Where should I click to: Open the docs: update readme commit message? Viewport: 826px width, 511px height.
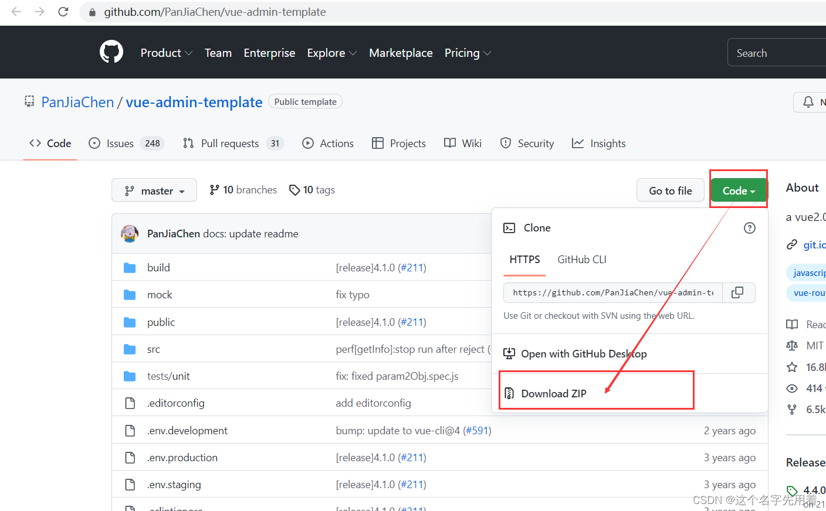250,234
